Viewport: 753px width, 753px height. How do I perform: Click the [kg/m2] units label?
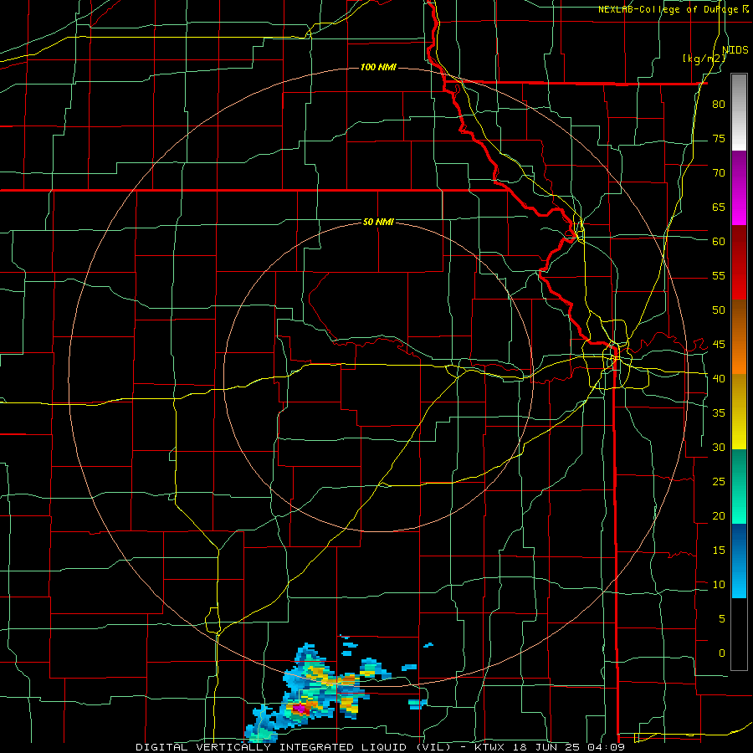click(704, 59)
